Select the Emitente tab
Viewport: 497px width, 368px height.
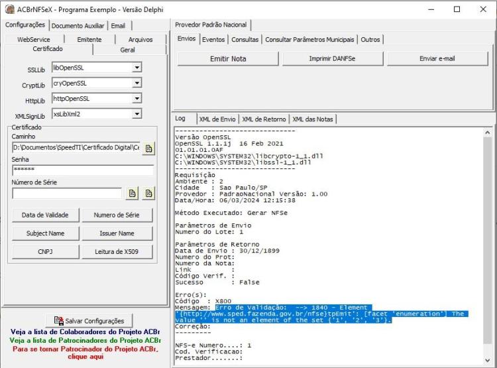tap(89, 39)
